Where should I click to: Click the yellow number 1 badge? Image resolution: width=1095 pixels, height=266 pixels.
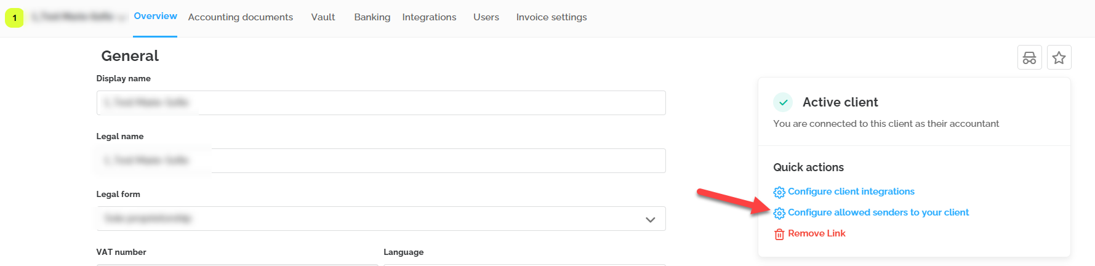tap(14, 18)
